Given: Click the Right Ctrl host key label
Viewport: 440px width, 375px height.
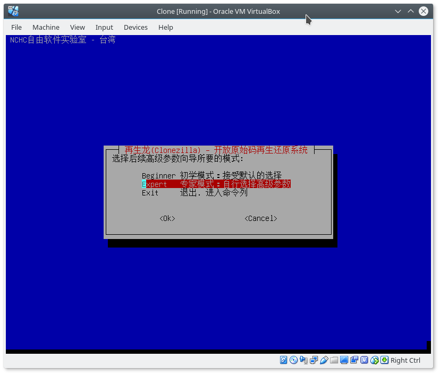Looking at the screenshot, I should point(405,360).
